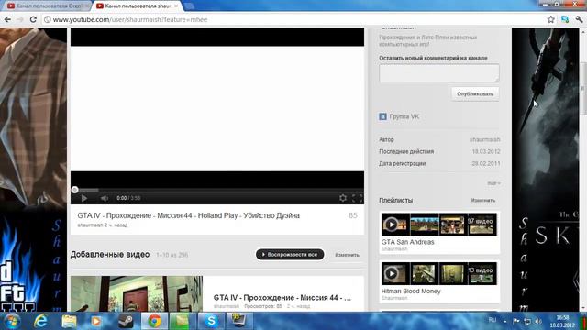The height and width of the screenshot is (330, 587).
Task: Bookmark the page with the star icon
Action: [550, 19]
